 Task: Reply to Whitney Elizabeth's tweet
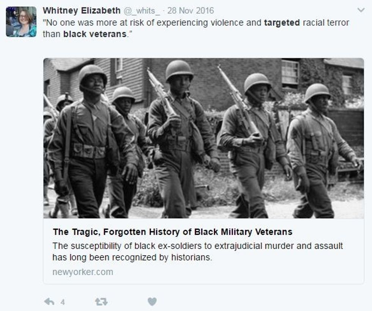tap(49, 302)
